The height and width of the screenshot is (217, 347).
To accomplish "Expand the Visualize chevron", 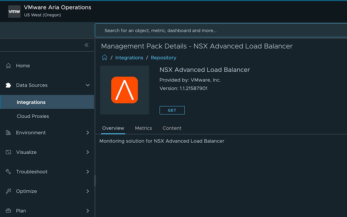I will point(88,152).
